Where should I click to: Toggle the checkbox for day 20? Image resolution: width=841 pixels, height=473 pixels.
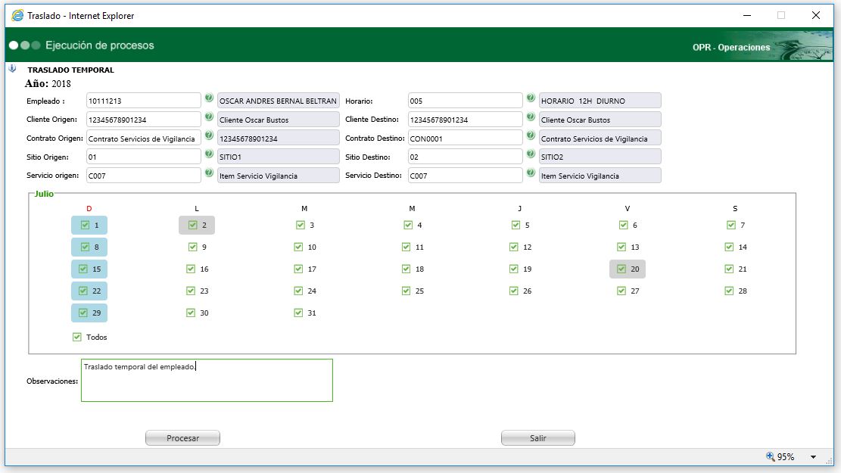point(621,269)
